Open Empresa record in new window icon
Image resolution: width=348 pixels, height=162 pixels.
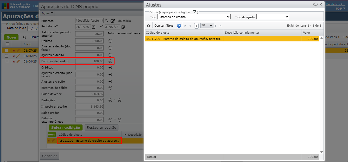(x=112, y=21)
